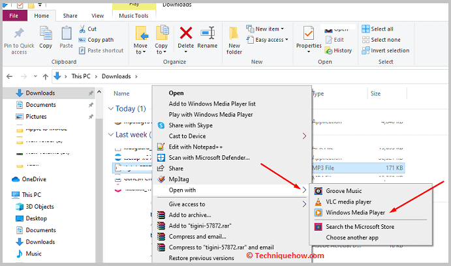Viewport: 451px width, 266px height.
Task: Switch to the Music Tools tab
Action: click(134, 16)
